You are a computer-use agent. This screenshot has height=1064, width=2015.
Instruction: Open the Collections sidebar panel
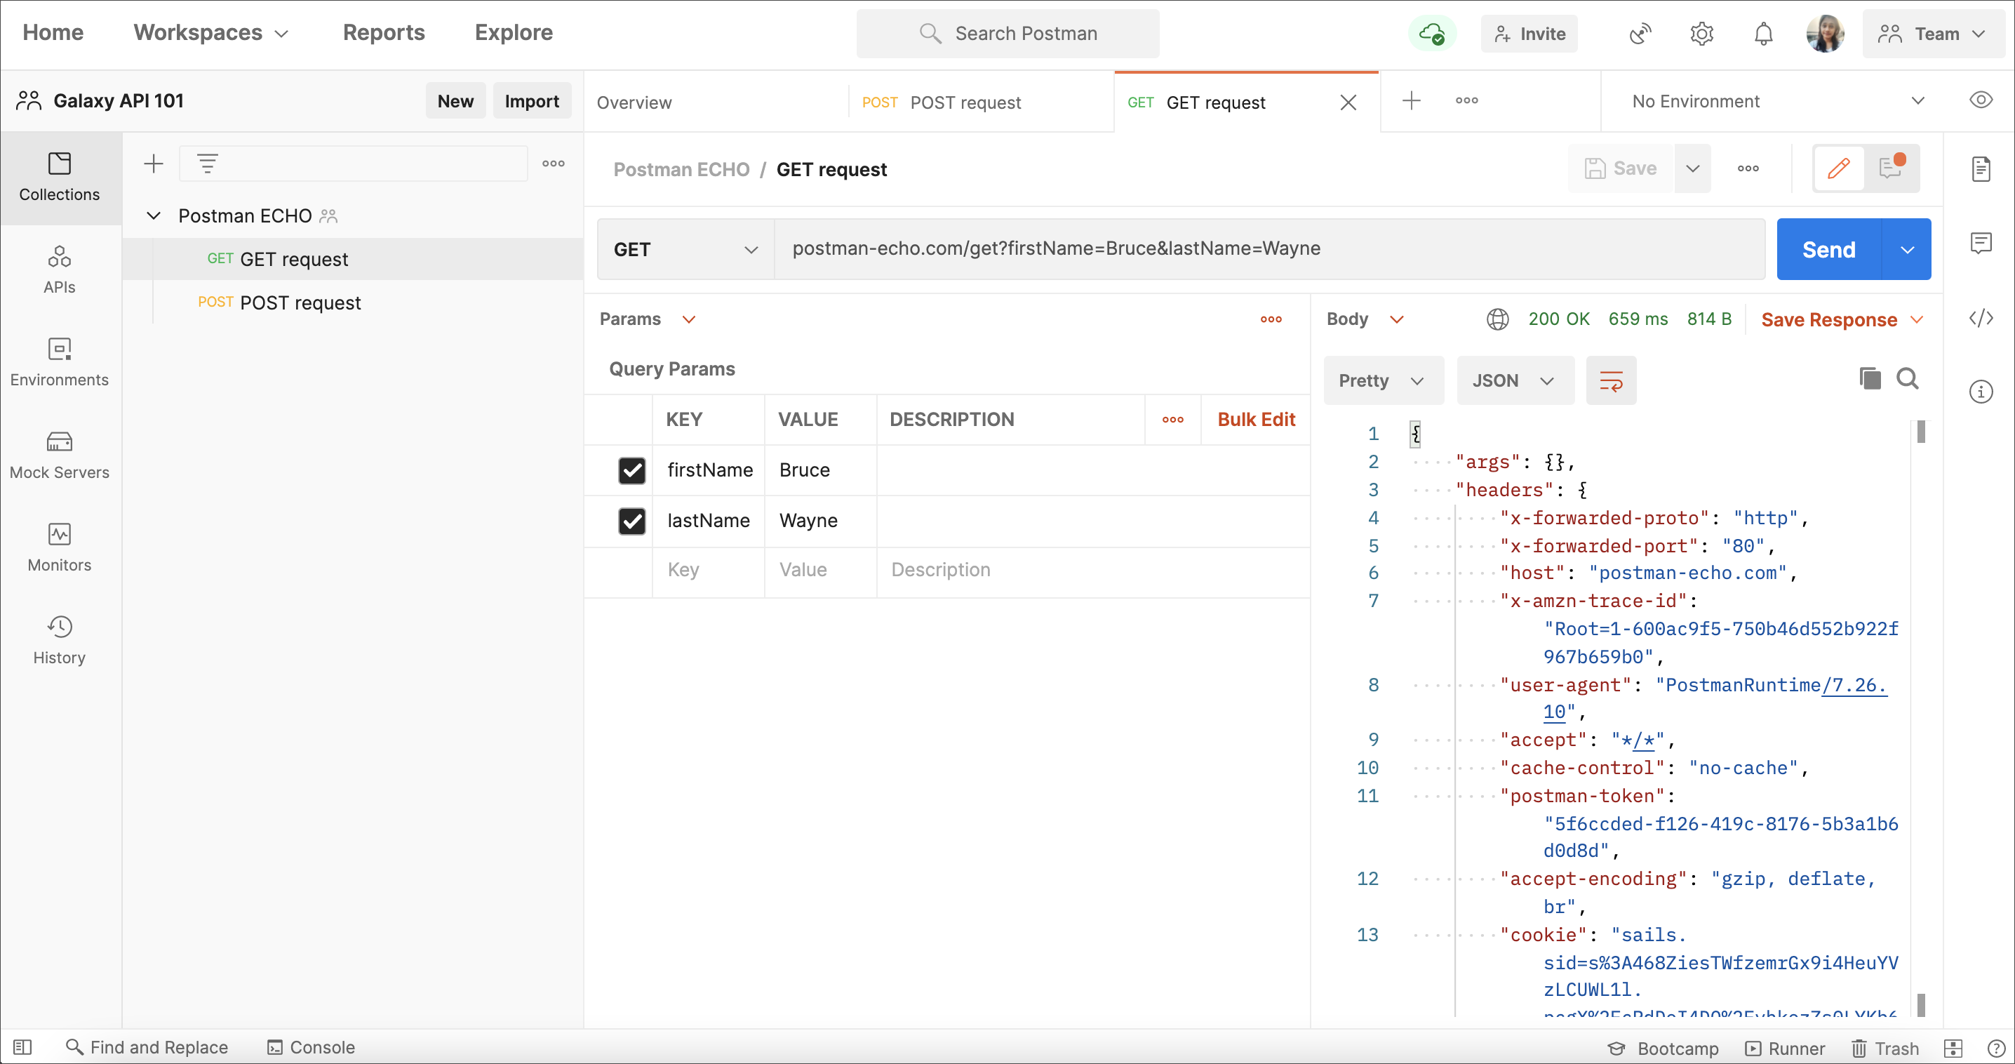[60, 178]
